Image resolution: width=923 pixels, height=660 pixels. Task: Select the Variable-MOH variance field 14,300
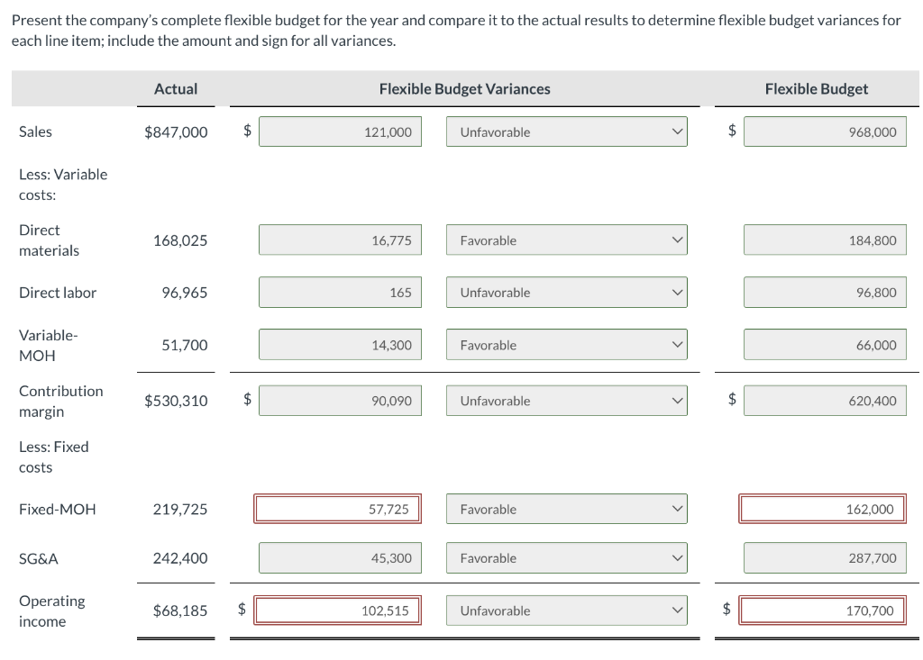[340, 345]
